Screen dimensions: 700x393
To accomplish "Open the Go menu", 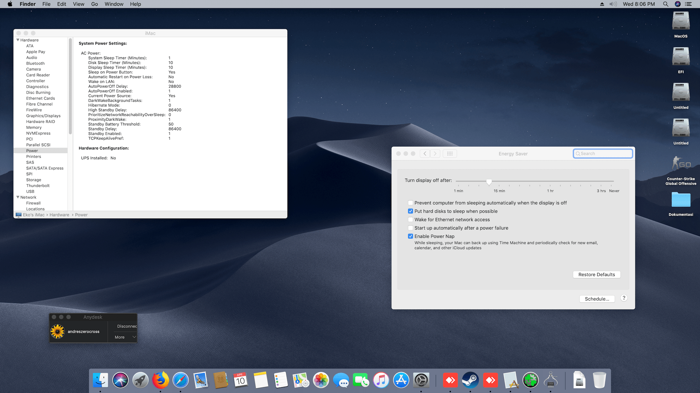I will coord(94,4).
